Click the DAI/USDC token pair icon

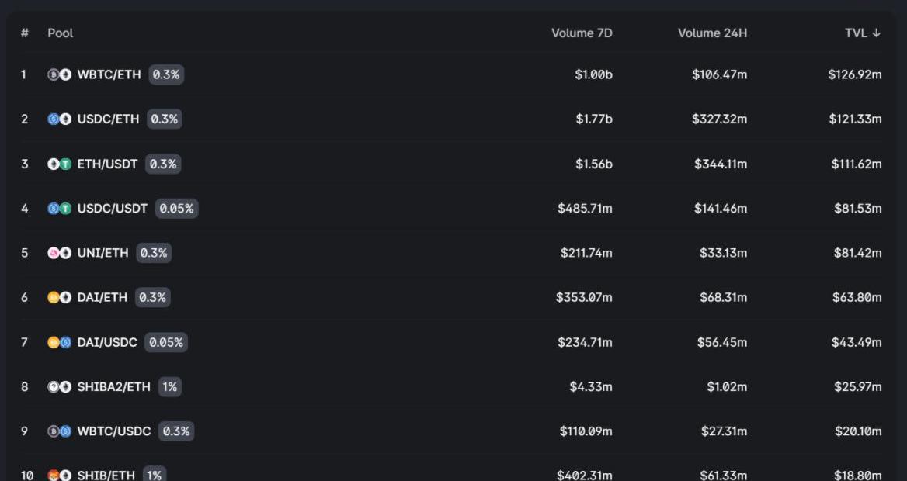[x=60, y=342]
